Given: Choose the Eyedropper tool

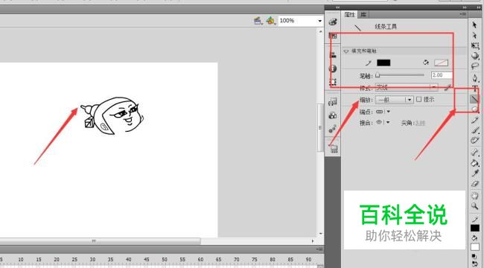Looking at the screenshot, I should click(475, 173).
